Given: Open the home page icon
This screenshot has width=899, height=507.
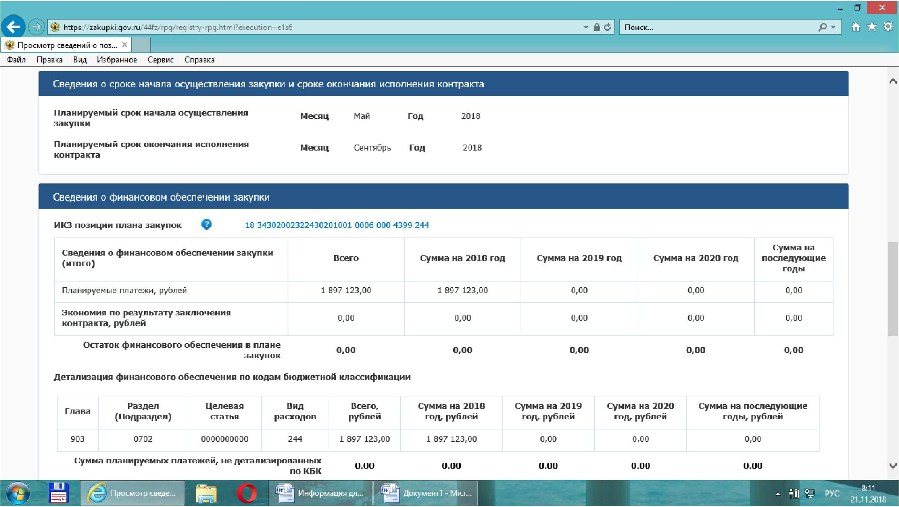Looking at the screenshot, I should 856,27.
